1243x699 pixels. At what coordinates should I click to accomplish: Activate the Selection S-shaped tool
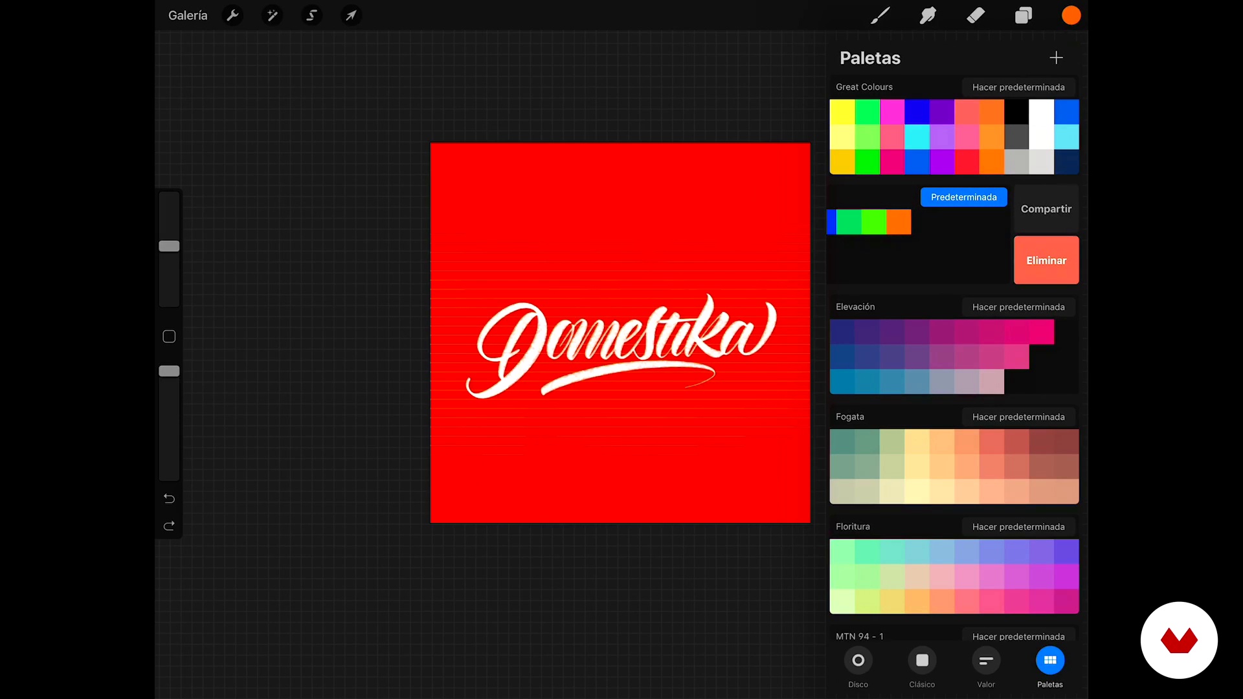(x=311, y=16)
